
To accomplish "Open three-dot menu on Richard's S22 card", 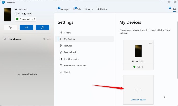I will pos(150,43).
